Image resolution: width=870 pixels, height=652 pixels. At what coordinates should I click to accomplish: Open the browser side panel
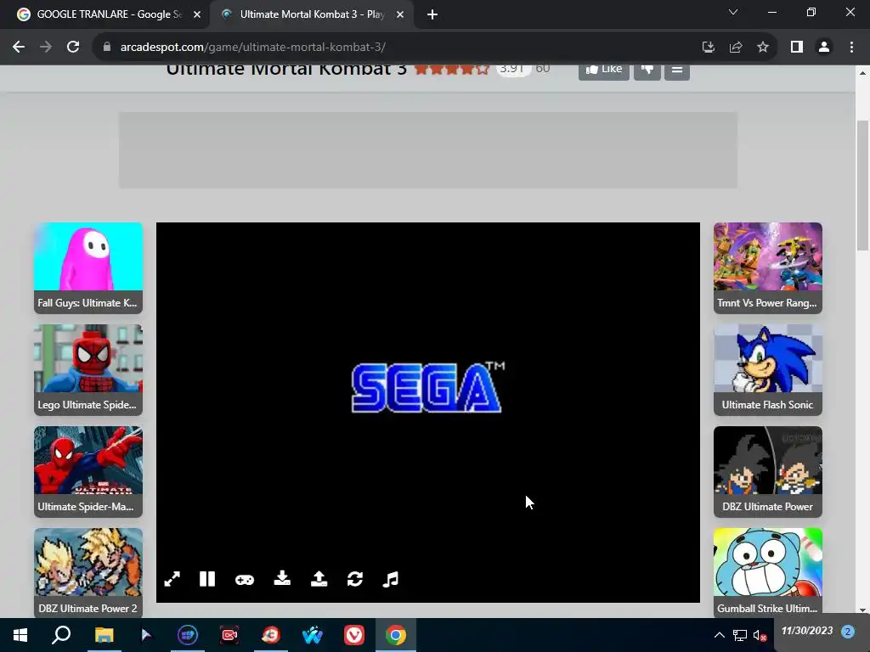[x=797, y=48]
